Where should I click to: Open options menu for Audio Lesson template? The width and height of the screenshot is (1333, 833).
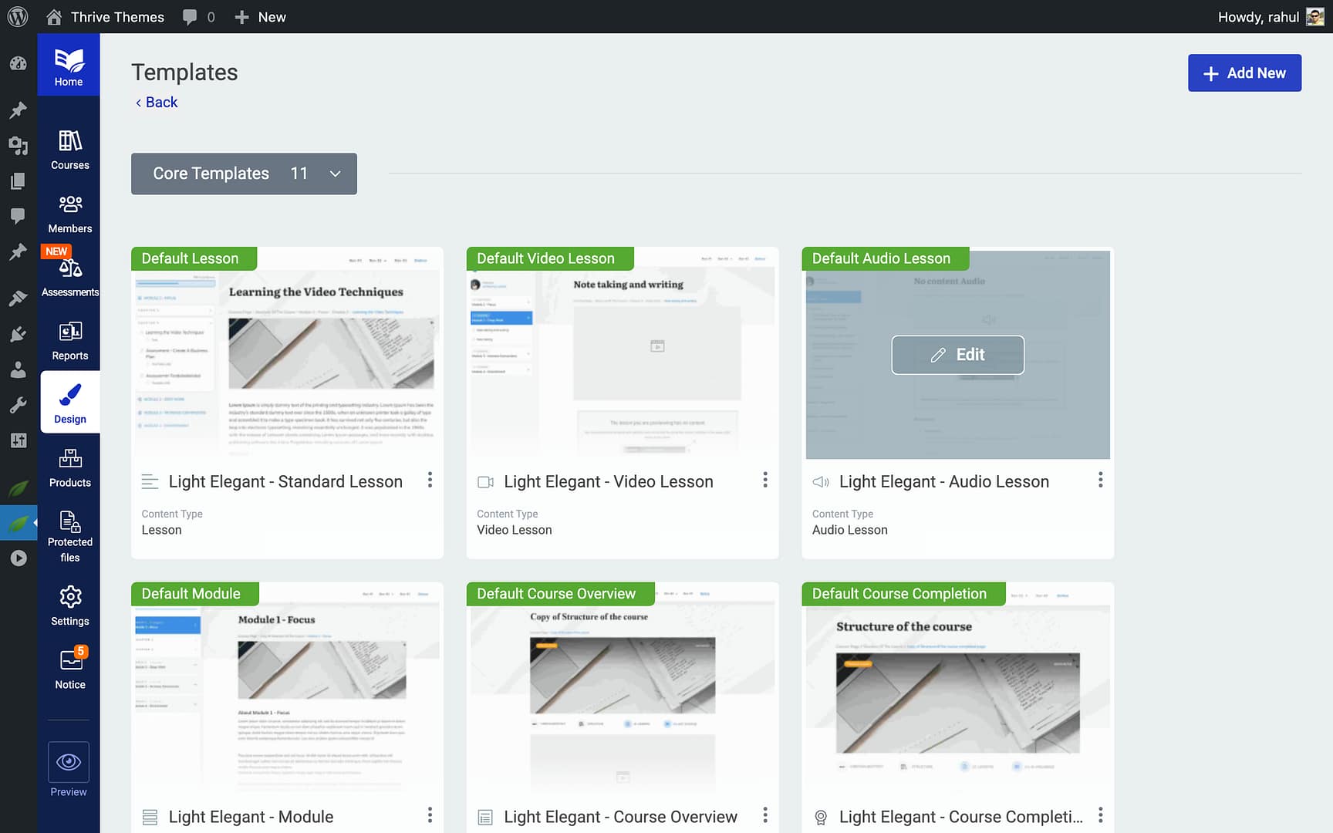[x=1100, y=480]
